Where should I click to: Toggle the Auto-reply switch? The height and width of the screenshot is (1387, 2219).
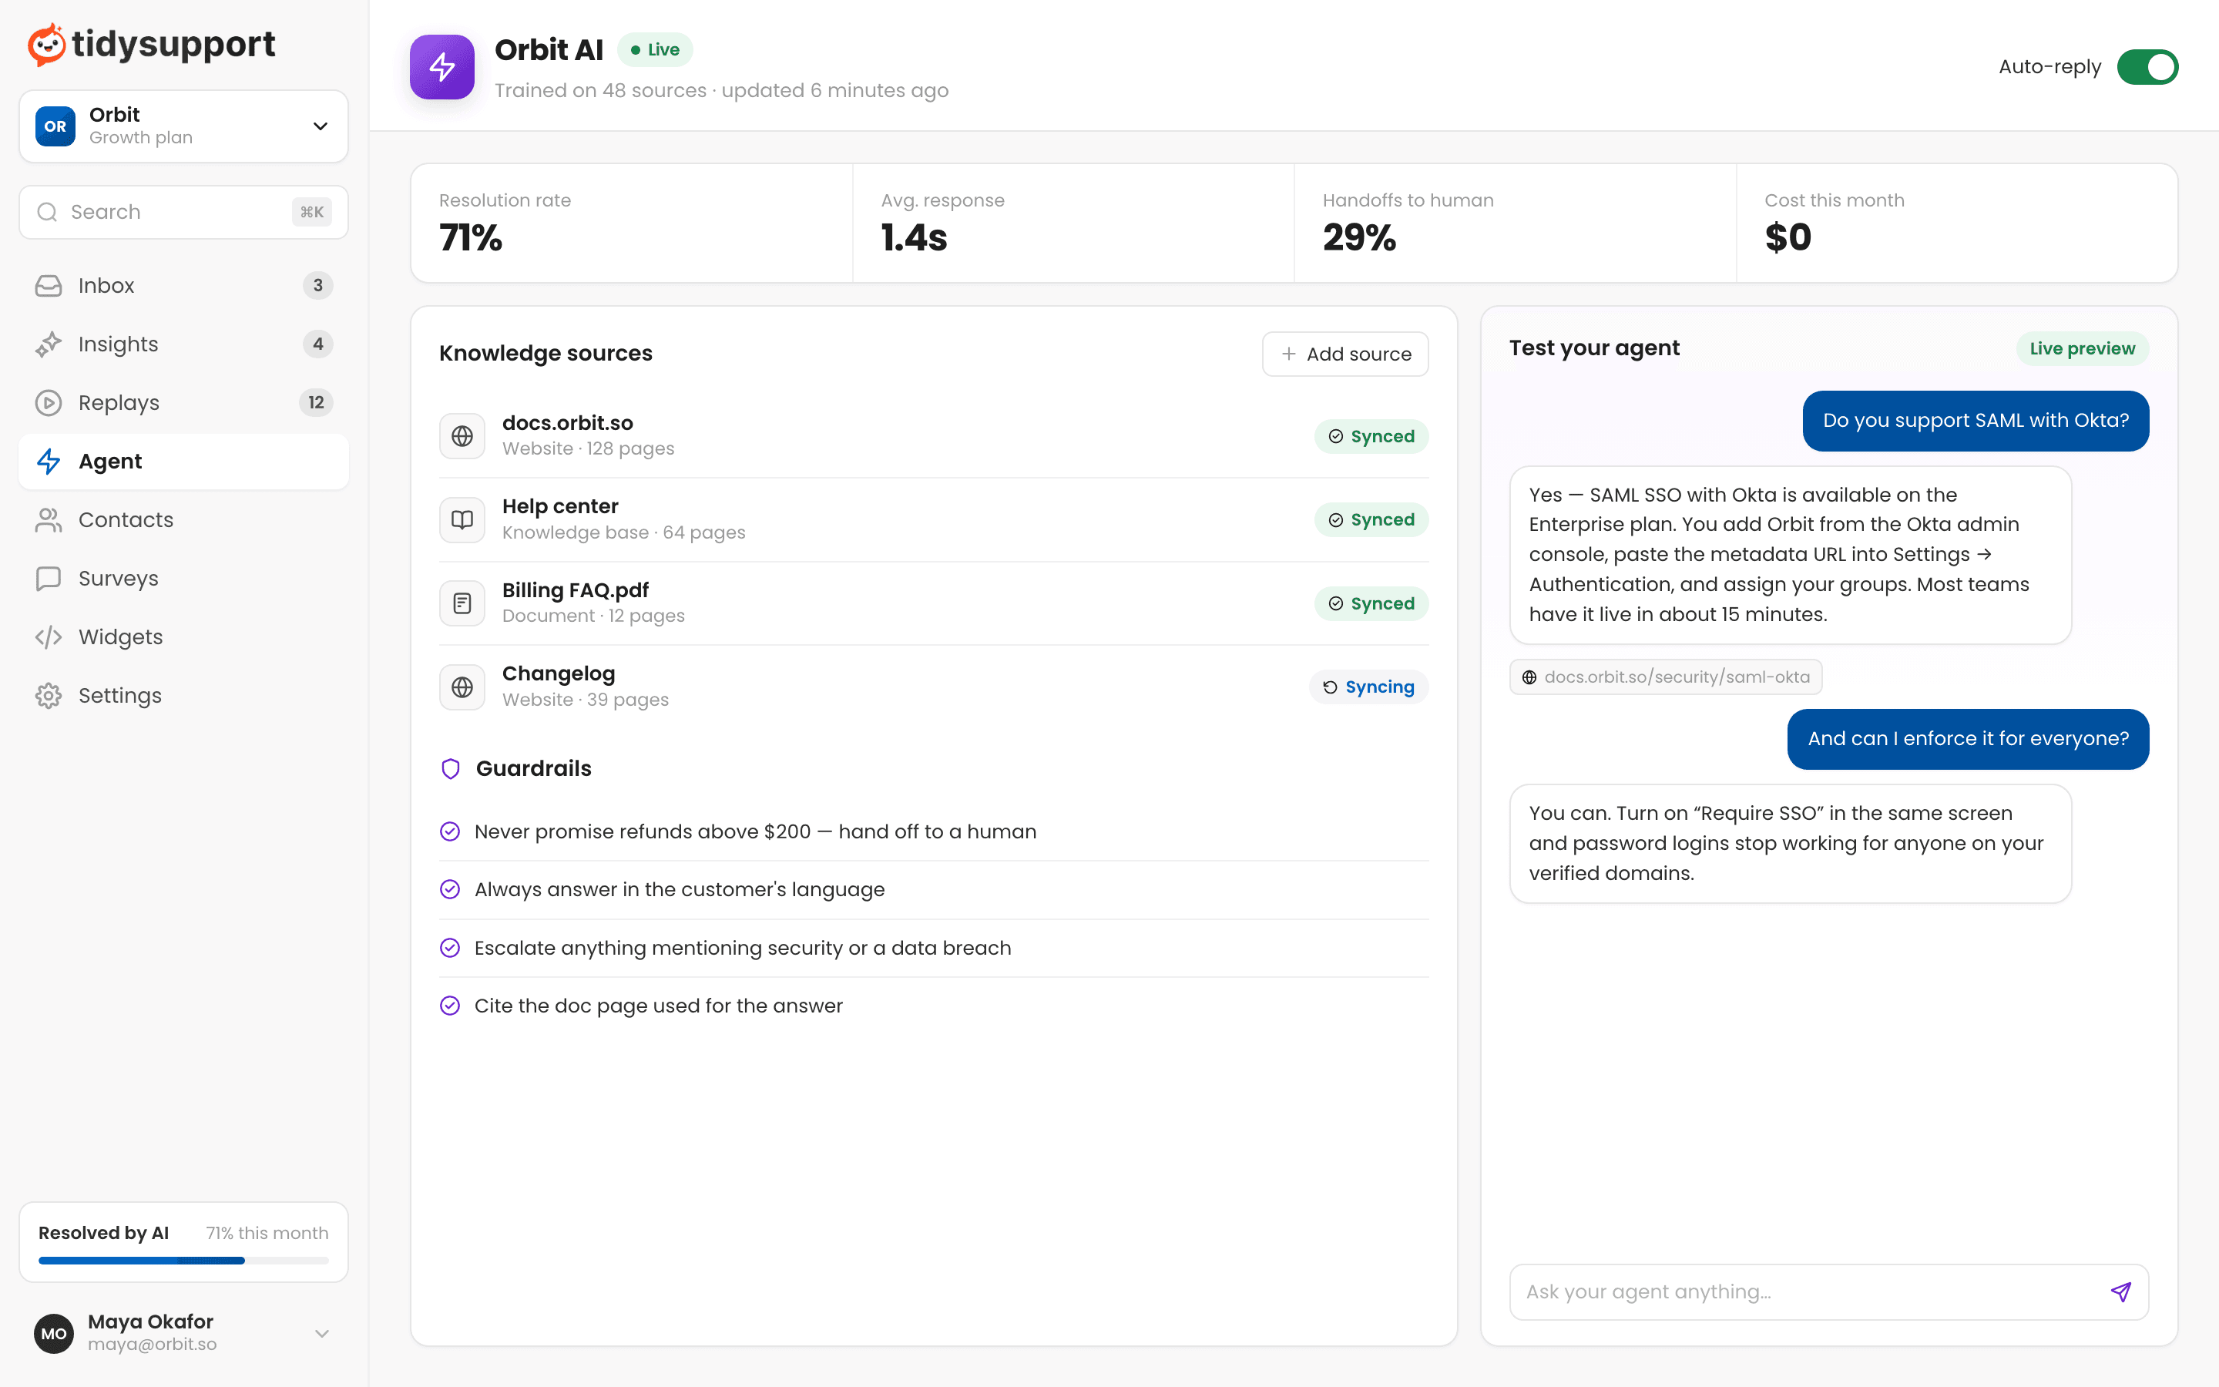[2147, 67]
